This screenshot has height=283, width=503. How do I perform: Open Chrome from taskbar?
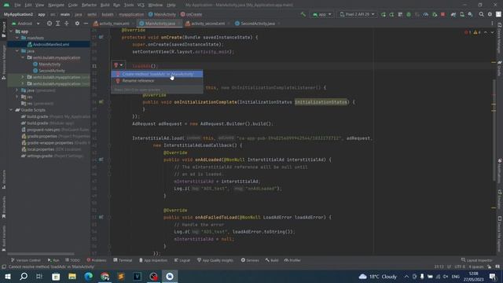pyautogui.click(x=105, y=276)
